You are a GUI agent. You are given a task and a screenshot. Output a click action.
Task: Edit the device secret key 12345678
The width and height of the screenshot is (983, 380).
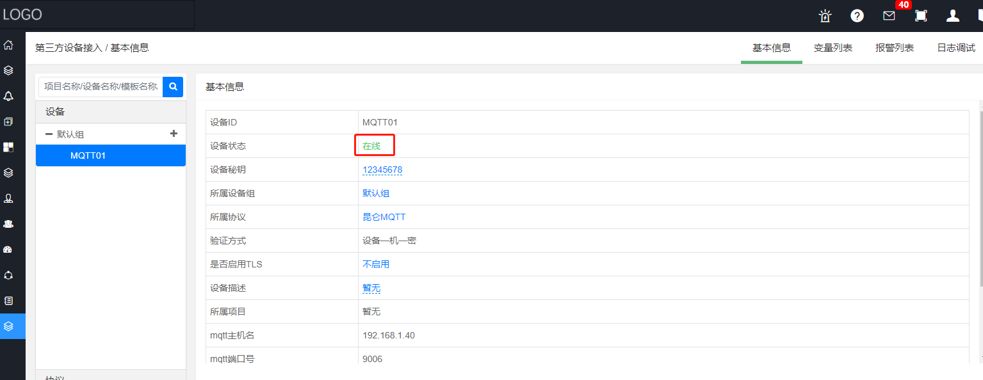tap(382, 170)
